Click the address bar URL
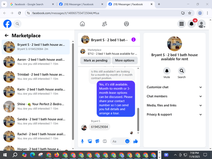Image resolution: width=212 pixels, height=159 pixels. click(66, 13)
